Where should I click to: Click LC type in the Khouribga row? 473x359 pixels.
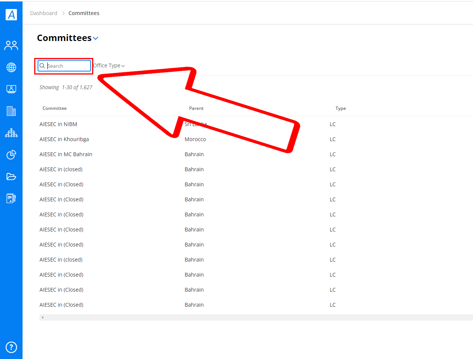pyautogui.click(x=333, y=139)
